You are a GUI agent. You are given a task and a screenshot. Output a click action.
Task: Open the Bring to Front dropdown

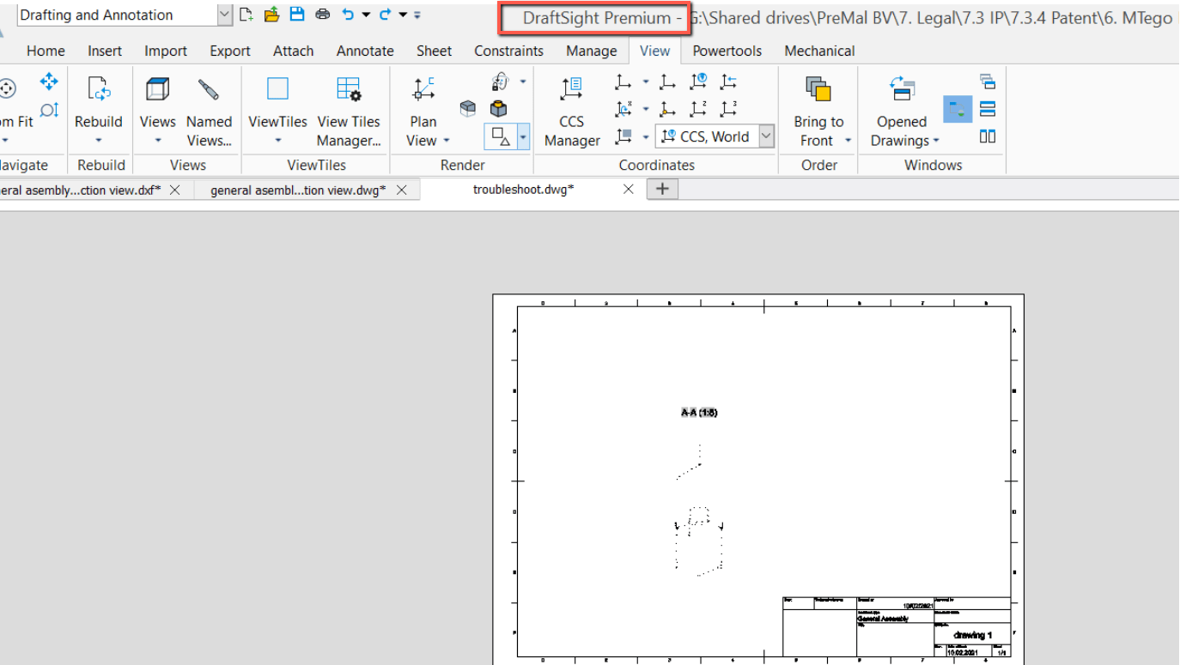pos(848,141)
